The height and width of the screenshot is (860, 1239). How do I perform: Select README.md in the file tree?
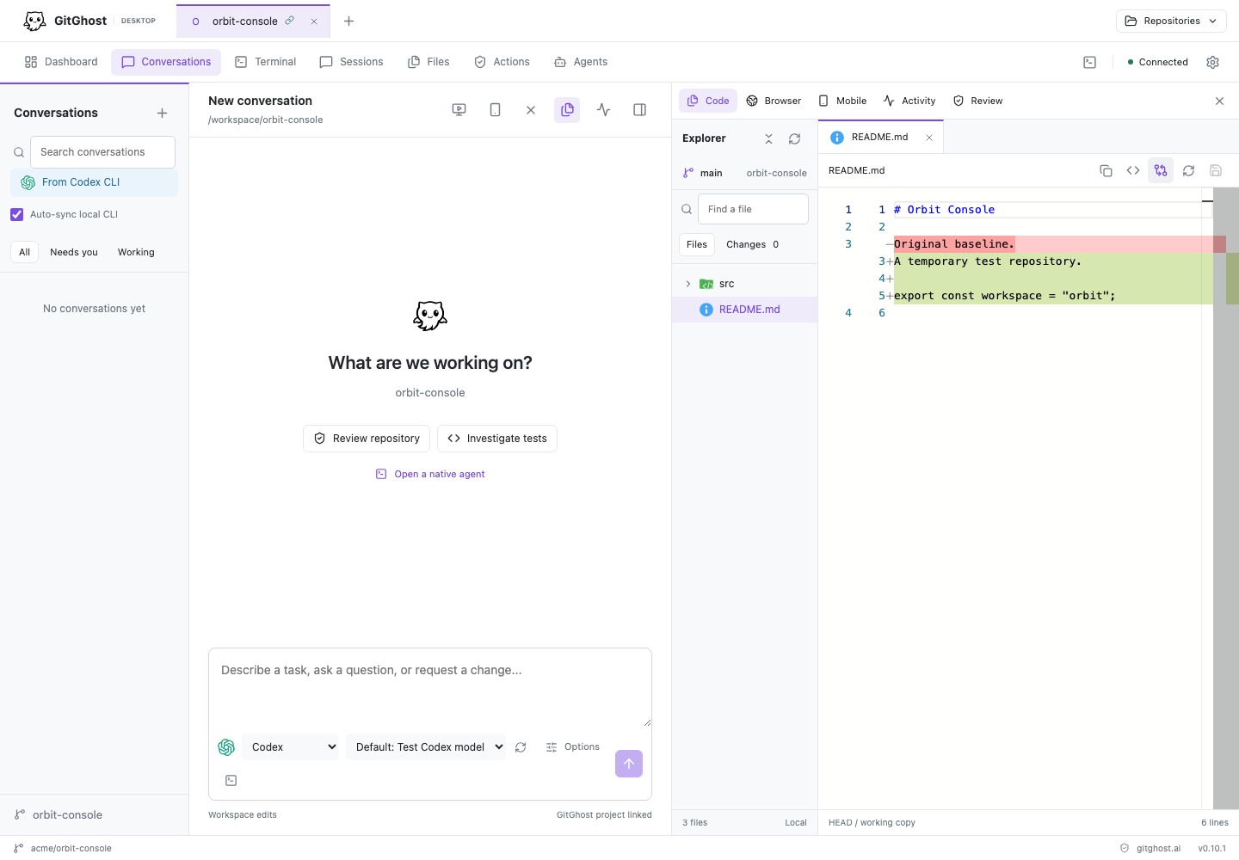(744, 310)
